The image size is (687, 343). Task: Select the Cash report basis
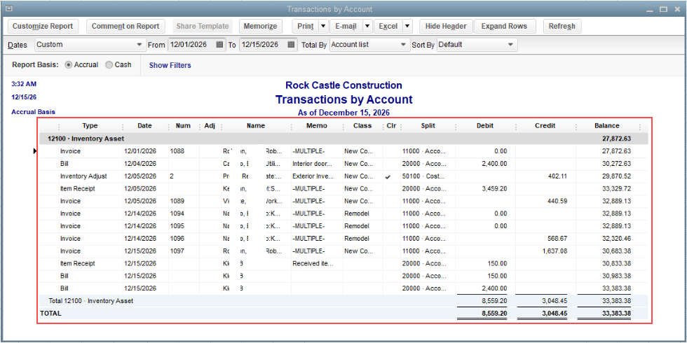coord(109,65)
